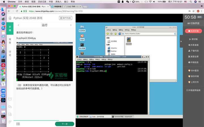Go to the next step arrow by 运行
Screen dimensions: 204x127
coord(71,25)
